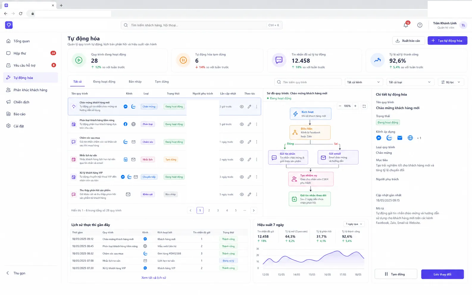The height and width of the screenshot is (295, 472).
Task: Open the notifications bell icon
Action: [406, 25]
